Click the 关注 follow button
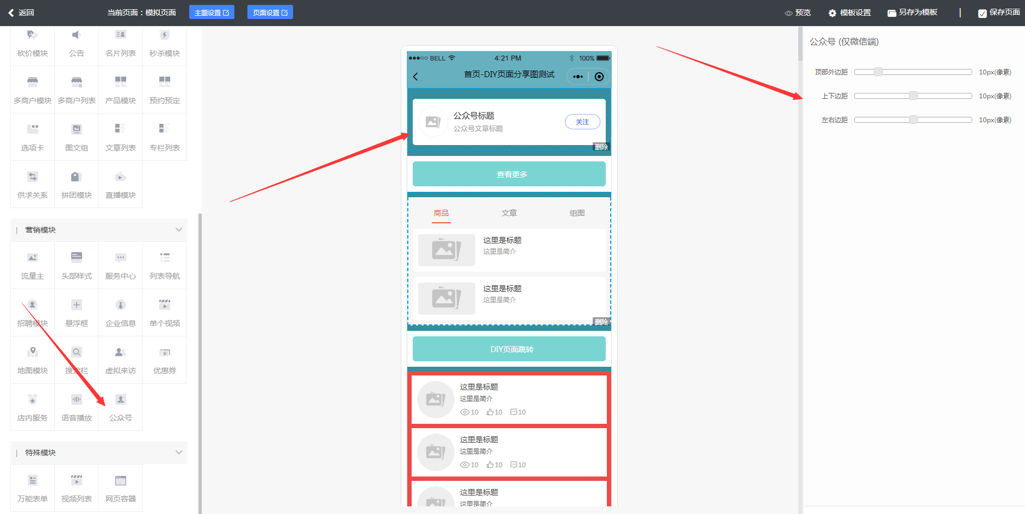The width and height of the screenshot is (1025, 514). pos(582,122)
